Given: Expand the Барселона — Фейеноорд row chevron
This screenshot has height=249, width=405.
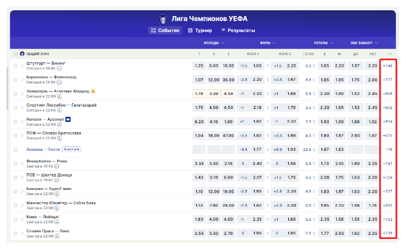Looking at the screenshot, I should (x=22, y=80).
